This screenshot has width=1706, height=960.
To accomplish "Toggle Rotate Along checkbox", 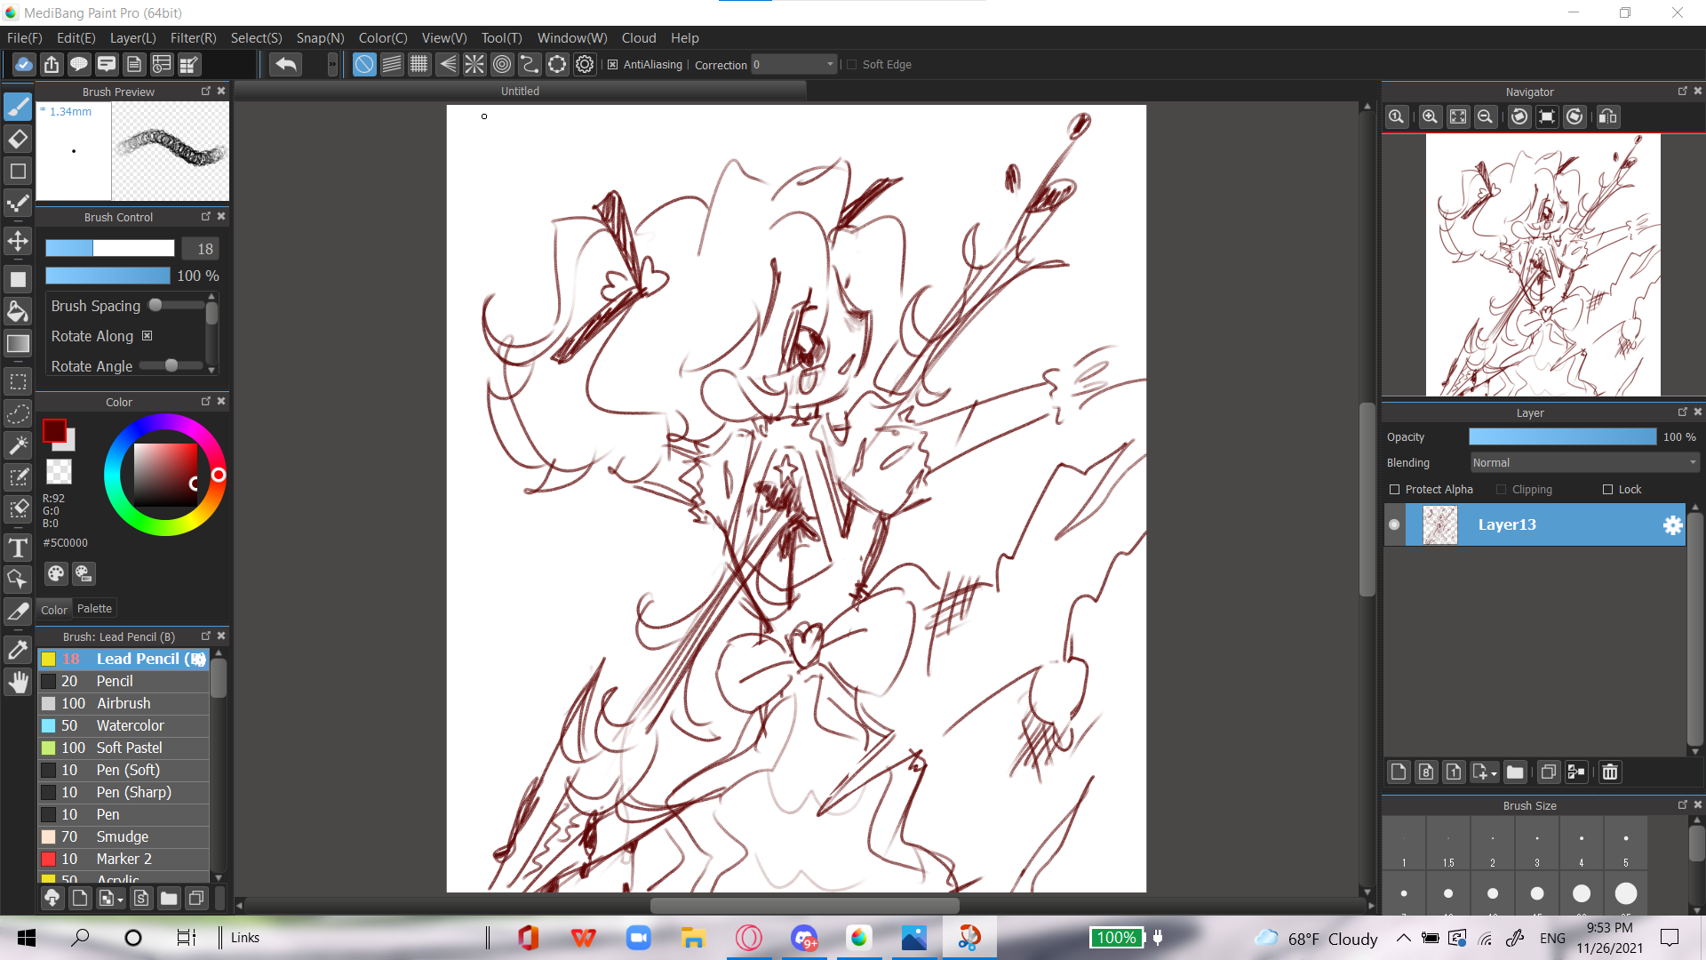I will pos(147,336).
